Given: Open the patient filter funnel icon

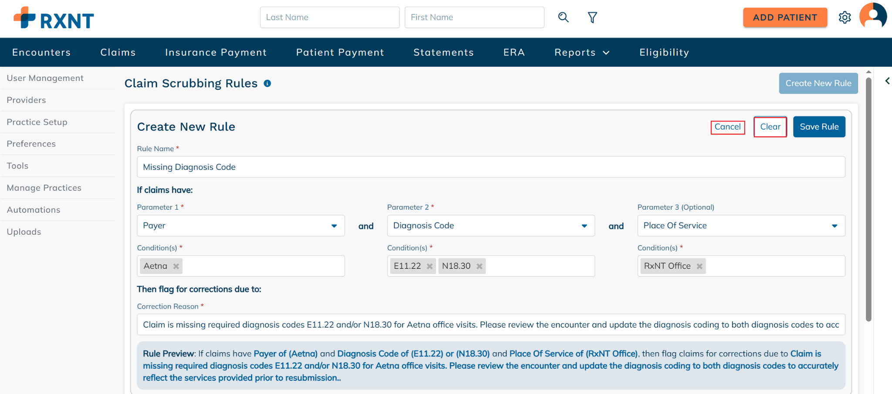Looking at the screenshot, I should pos(592,17).
